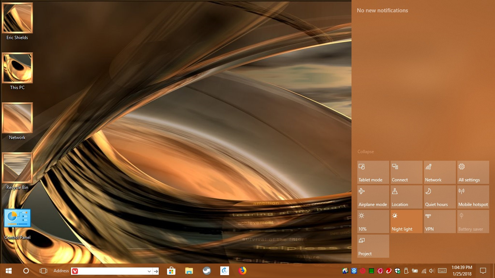
Task: Toggle Quiet hours quick action
Action: coord(440,197)
